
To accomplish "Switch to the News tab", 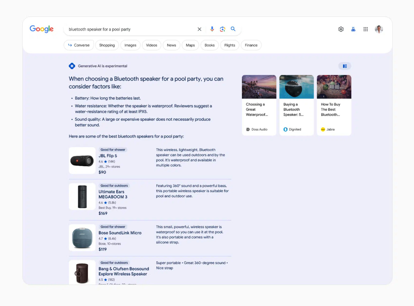I will pos(171,45).
